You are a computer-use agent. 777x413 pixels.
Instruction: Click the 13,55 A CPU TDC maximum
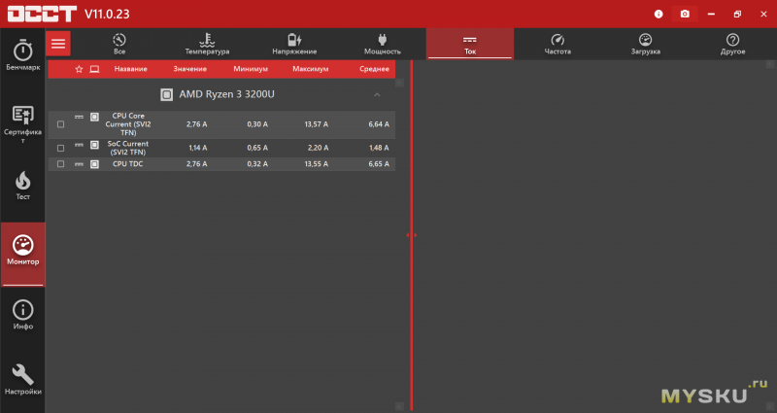(x=317, y=163)
